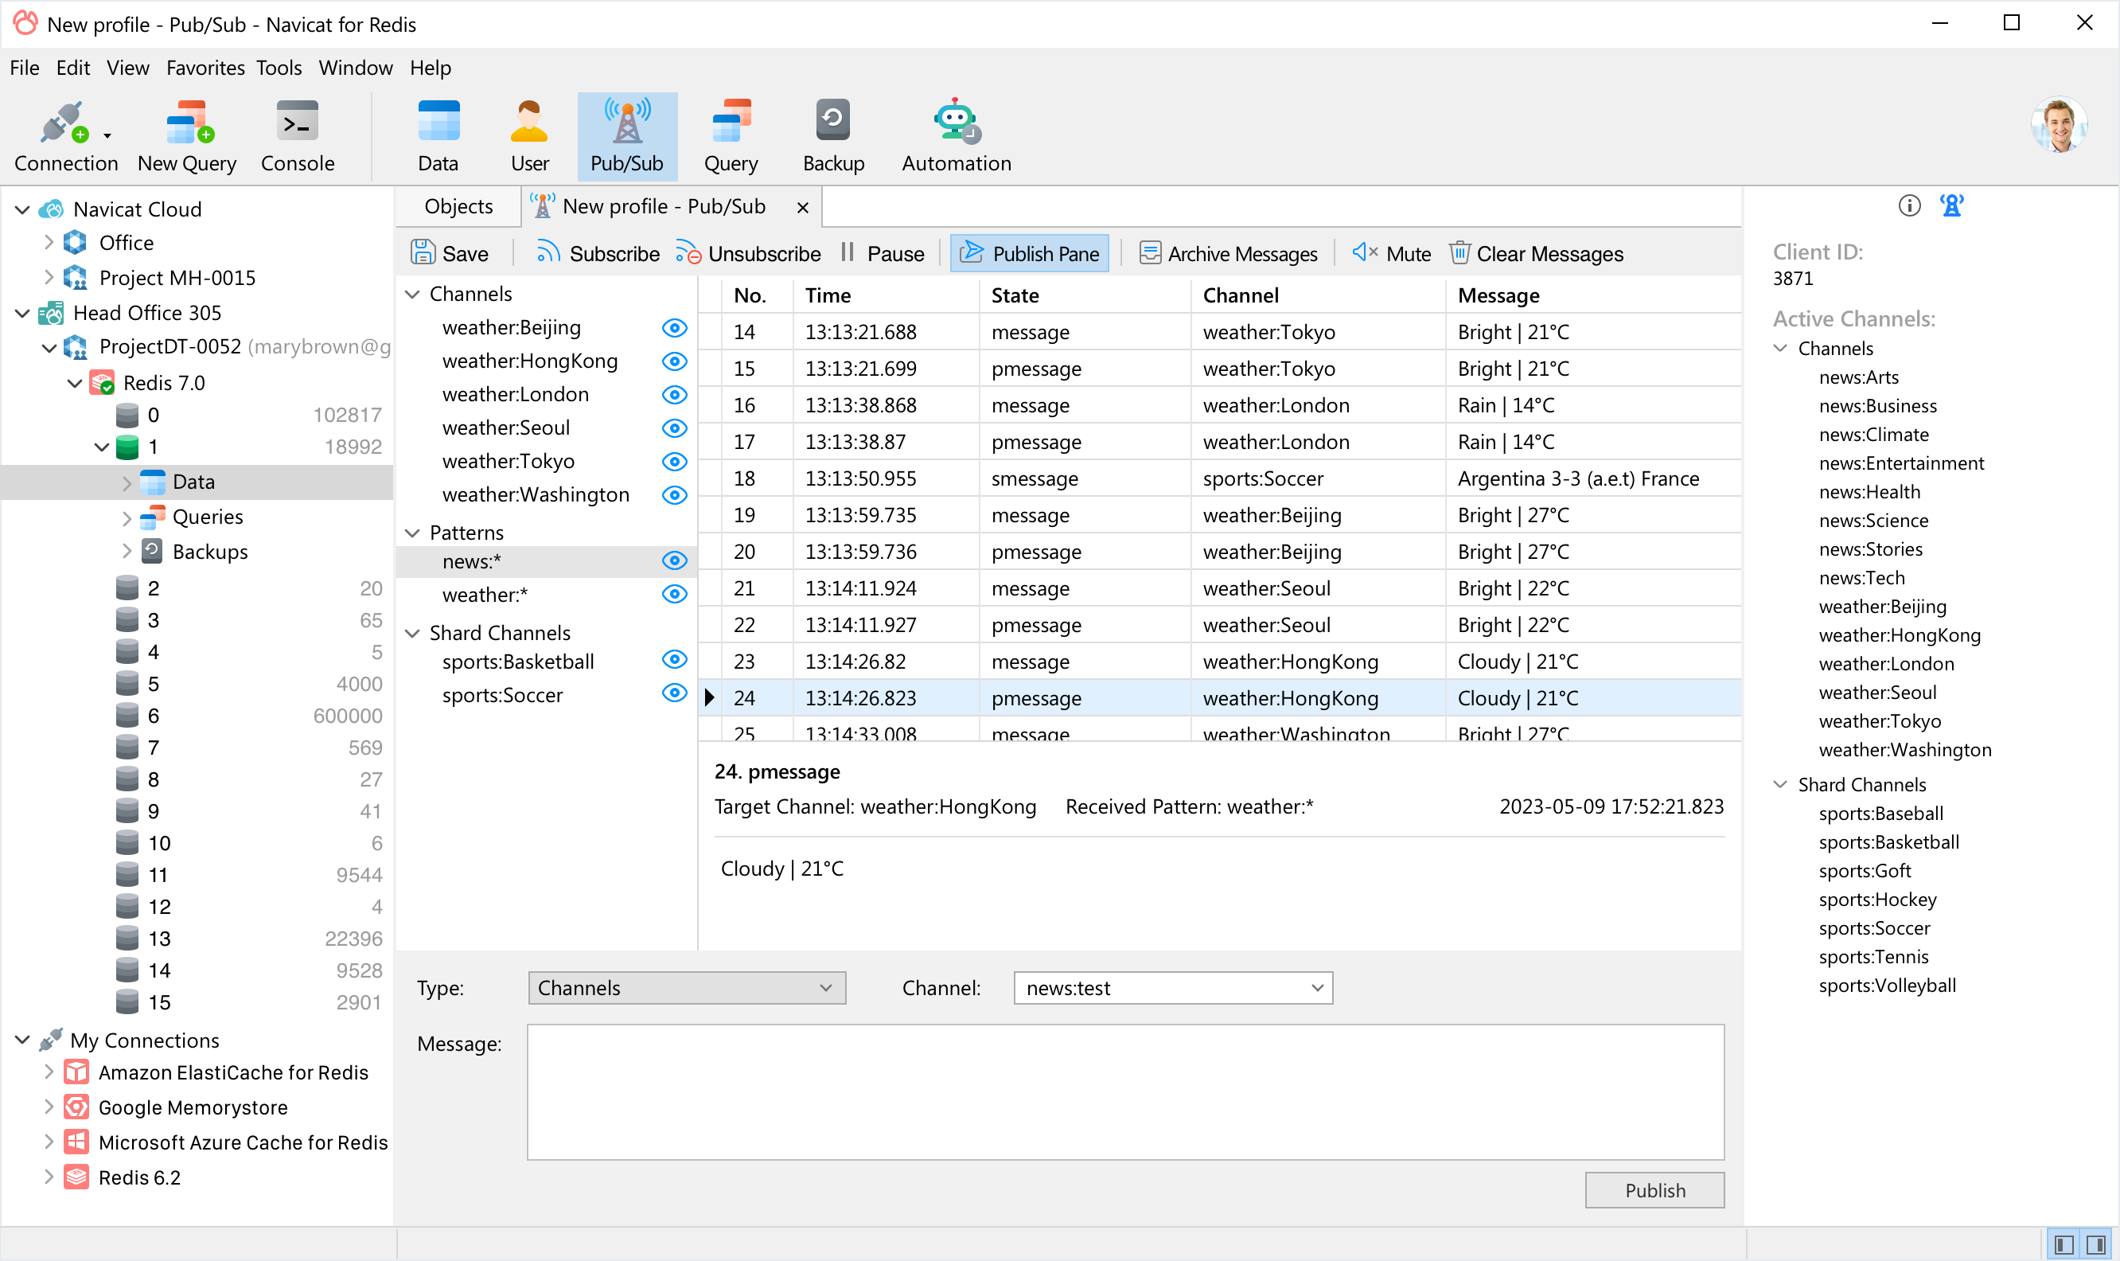Open the Automation tool

[x=957, y=137]
